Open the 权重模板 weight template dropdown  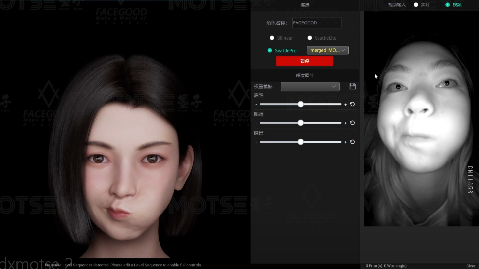coord(310,87)
